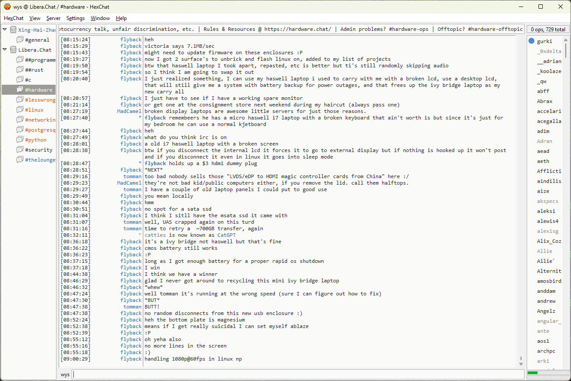Open the Settings menu
571x381 pixels.
[x=76, y=18]
